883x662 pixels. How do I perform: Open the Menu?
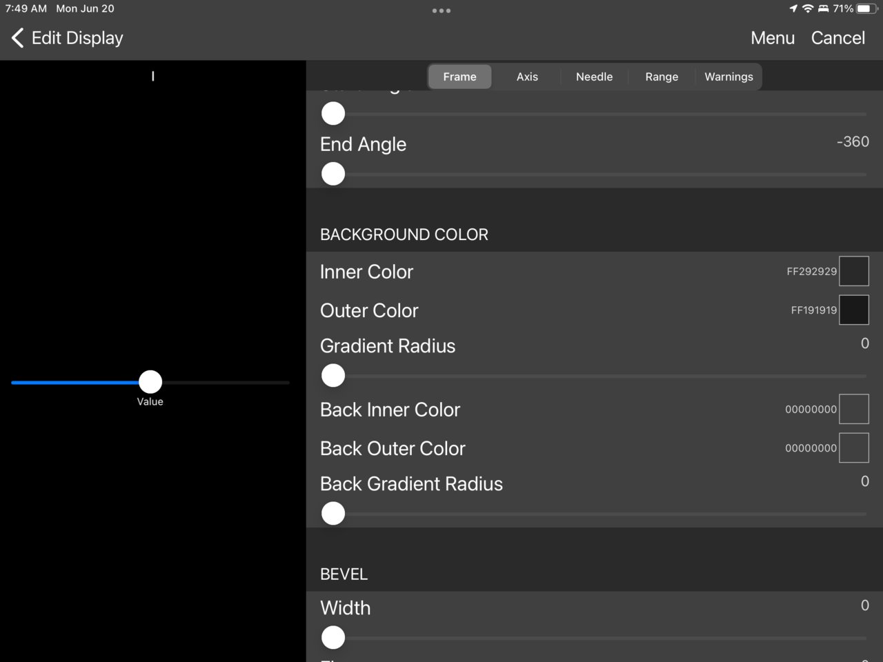coord(773,38)
